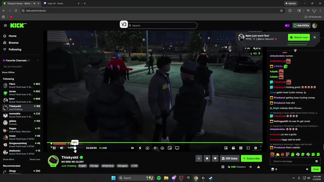Screen dimensions: 324x182
Task: Click the grid layout icon beside viewer count
Action: 223,167
